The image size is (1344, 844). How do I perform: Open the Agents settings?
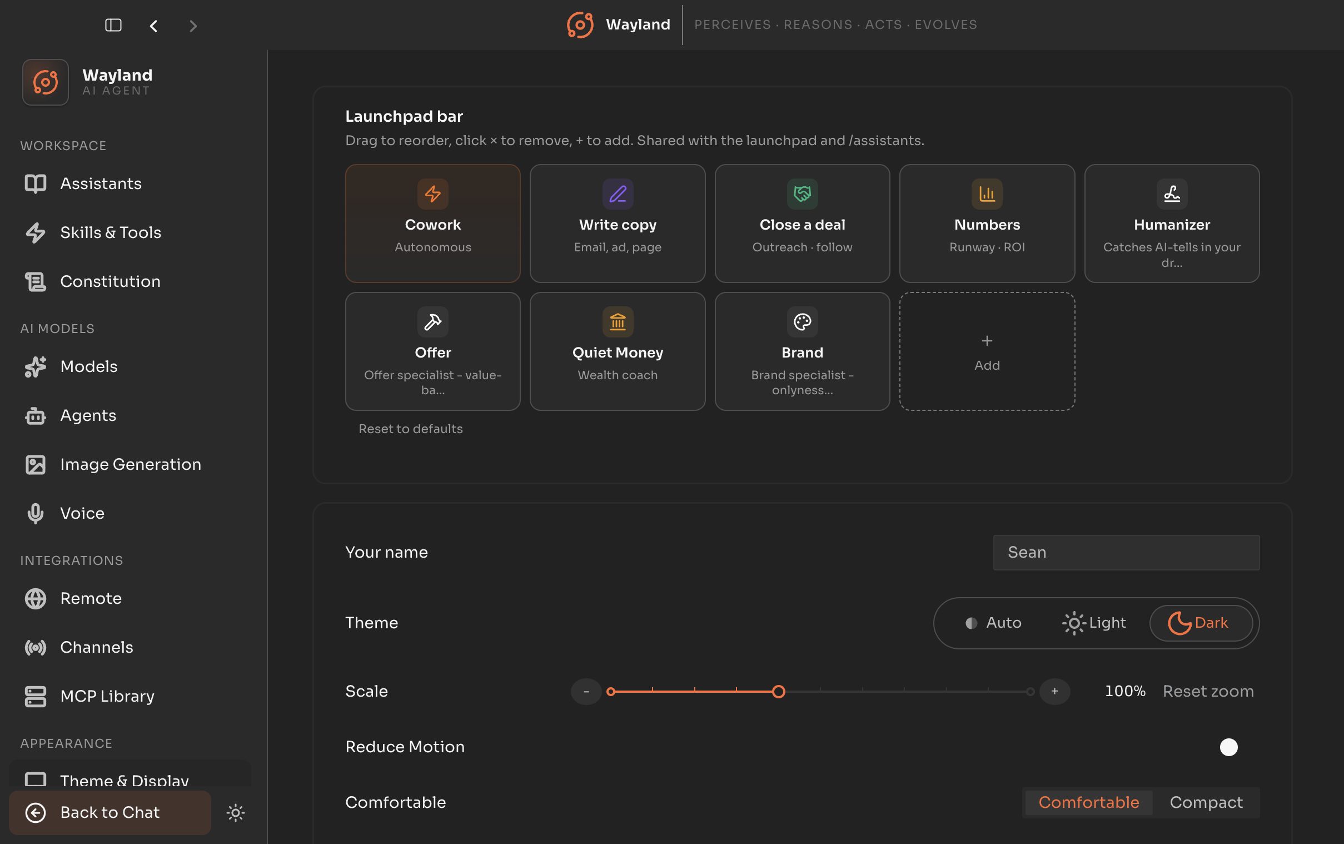point(130,416)
